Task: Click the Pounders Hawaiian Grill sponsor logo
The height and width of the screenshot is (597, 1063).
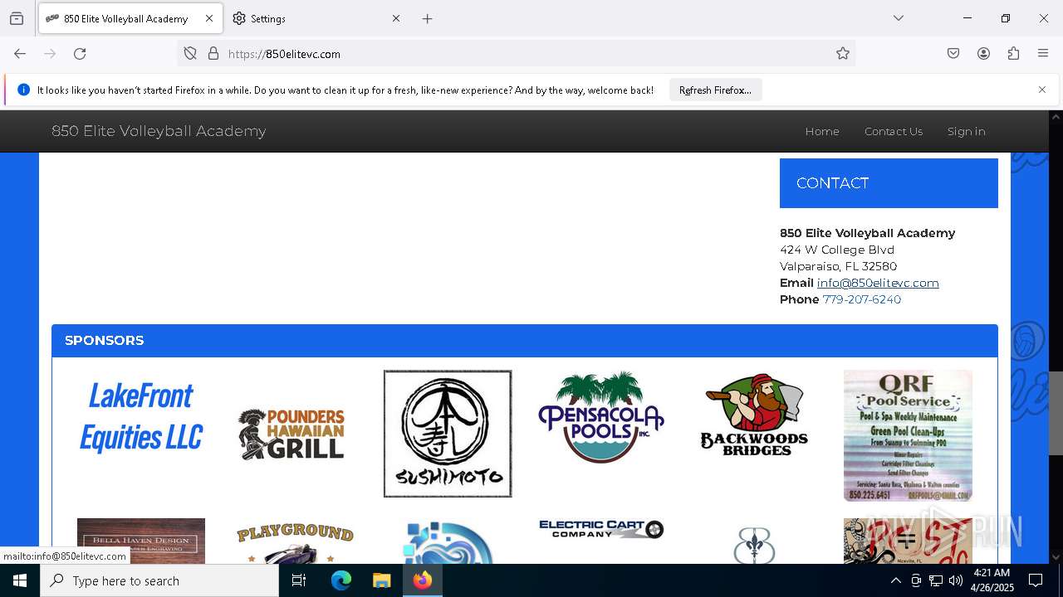Action: point(291,434)
